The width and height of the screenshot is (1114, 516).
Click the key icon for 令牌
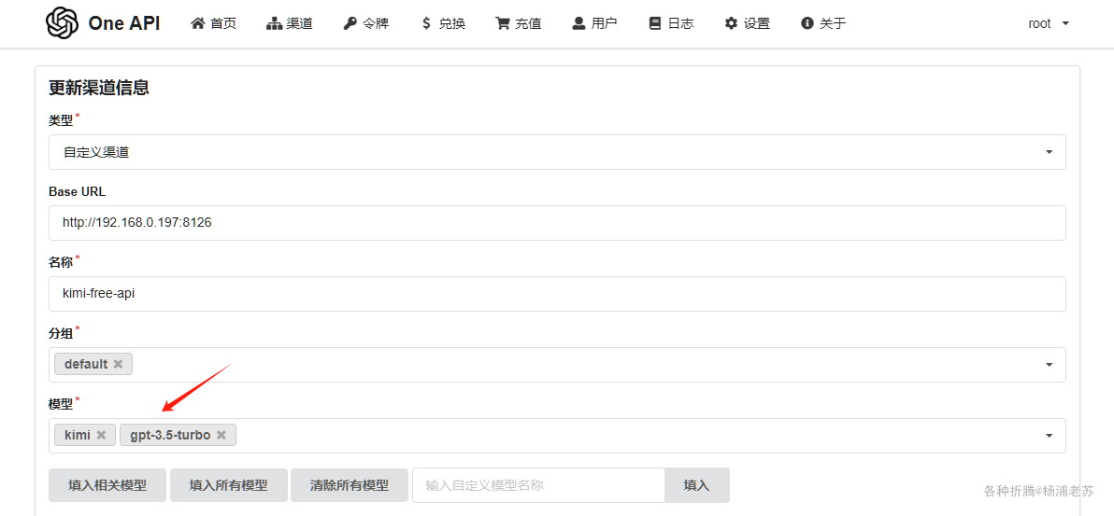(350, 23)
